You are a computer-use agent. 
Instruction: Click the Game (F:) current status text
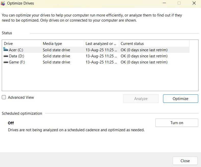point(144,62)
